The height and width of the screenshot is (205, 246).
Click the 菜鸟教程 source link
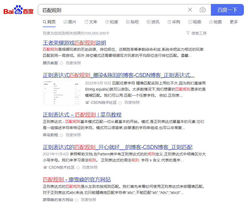(50, 135)
